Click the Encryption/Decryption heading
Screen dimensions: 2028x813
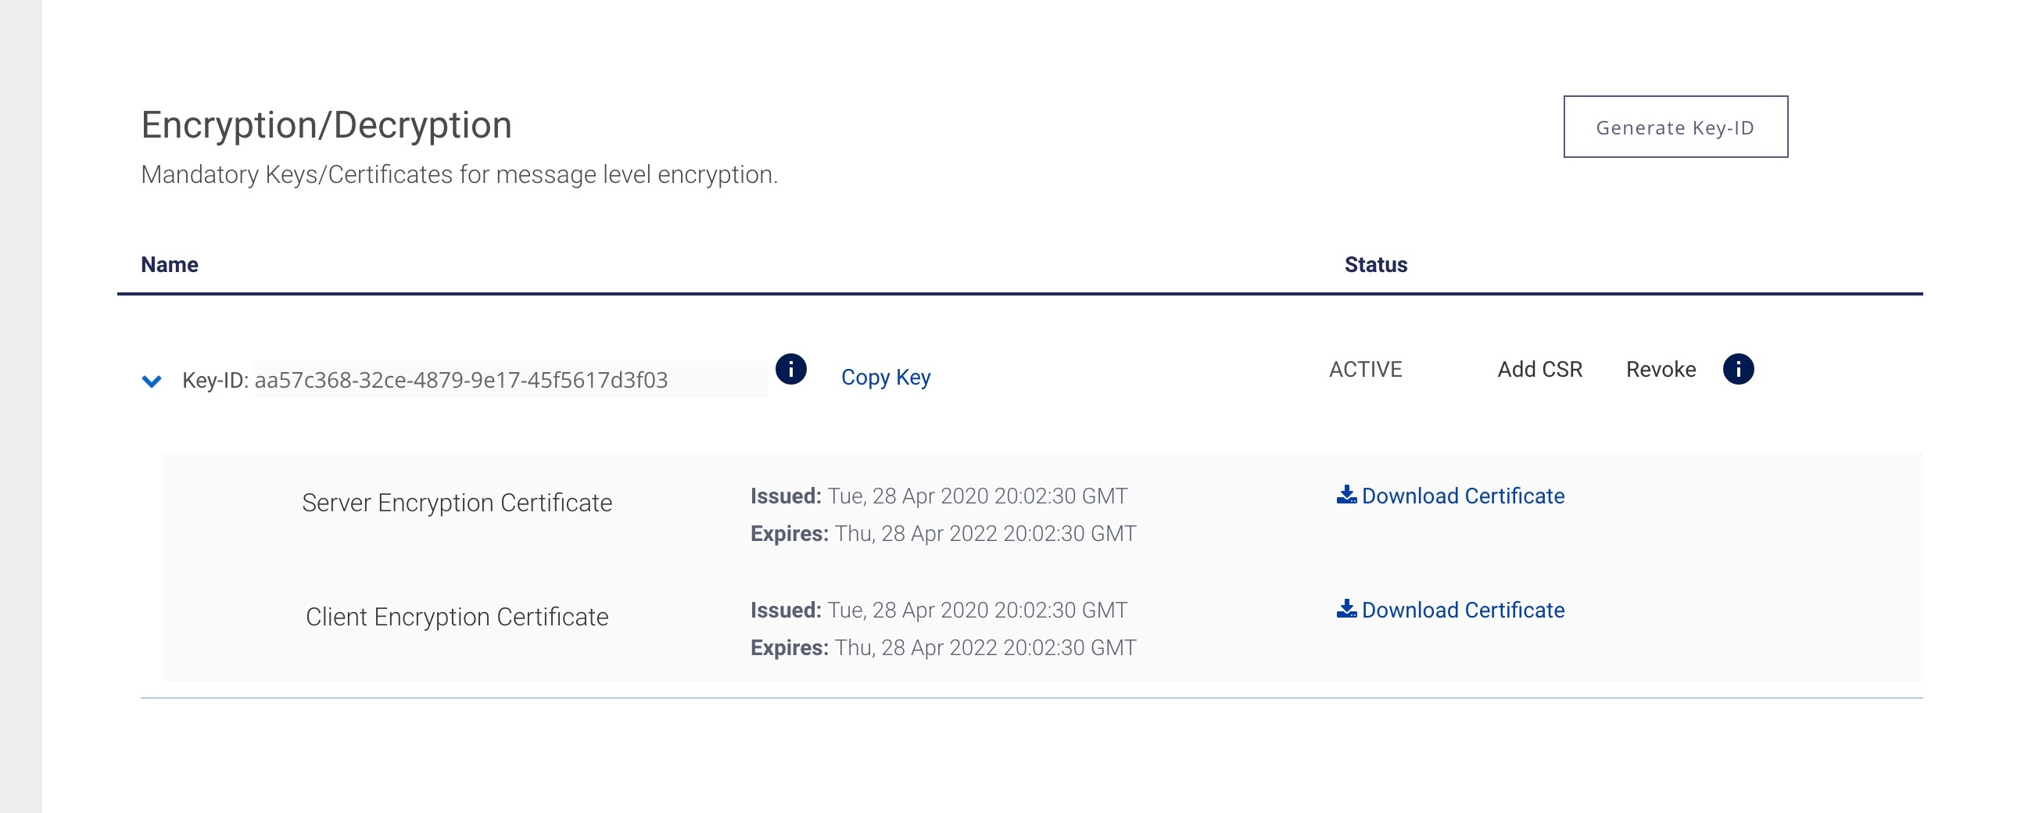[326, 125]
